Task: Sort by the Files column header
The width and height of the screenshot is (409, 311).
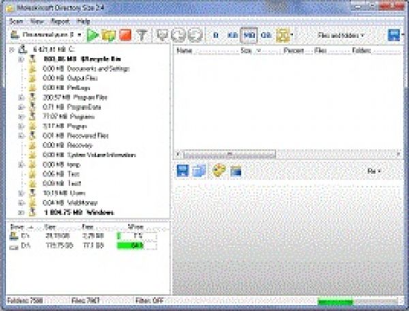Action: click(x=331, y=50)
